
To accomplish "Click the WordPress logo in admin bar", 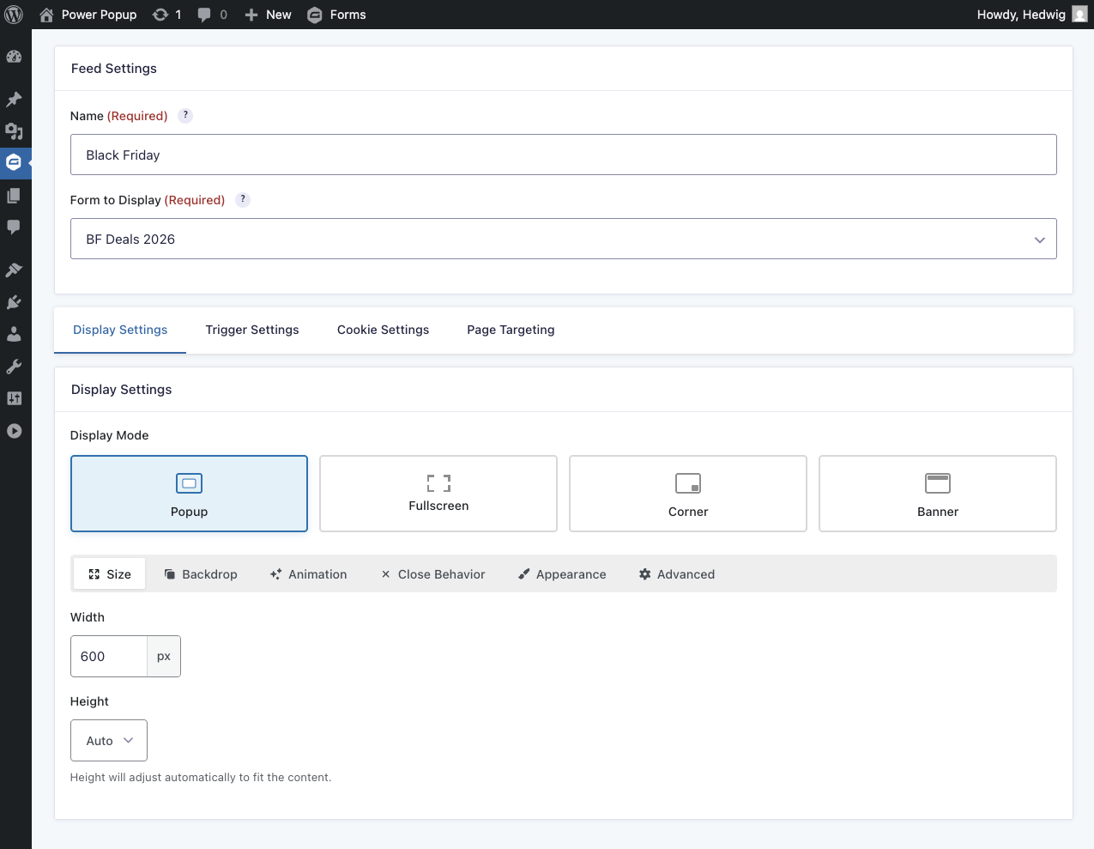I will tap(15, 15).
